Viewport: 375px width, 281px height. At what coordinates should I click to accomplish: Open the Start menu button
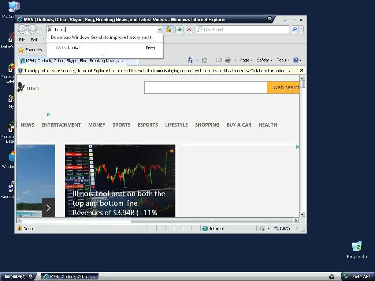[18, 277]
